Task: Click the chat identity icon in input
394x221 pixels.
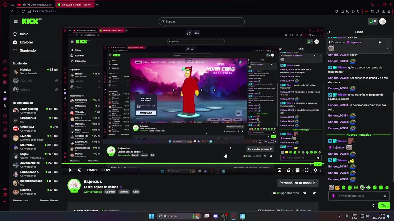Action: (x=333, y=196)
